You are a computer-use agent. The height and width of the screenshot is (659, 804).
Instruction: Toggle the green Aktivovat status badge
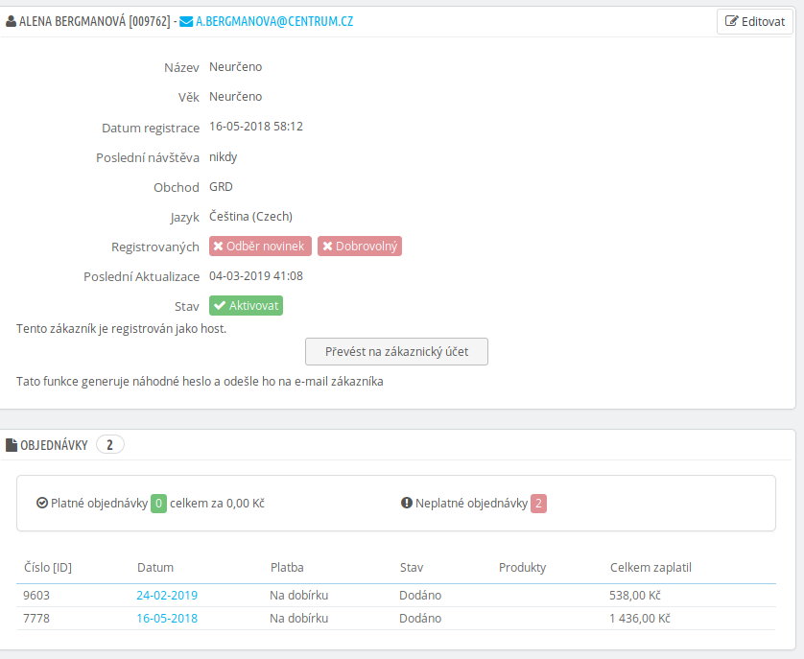pyautogui.click(x=247, y=306)
